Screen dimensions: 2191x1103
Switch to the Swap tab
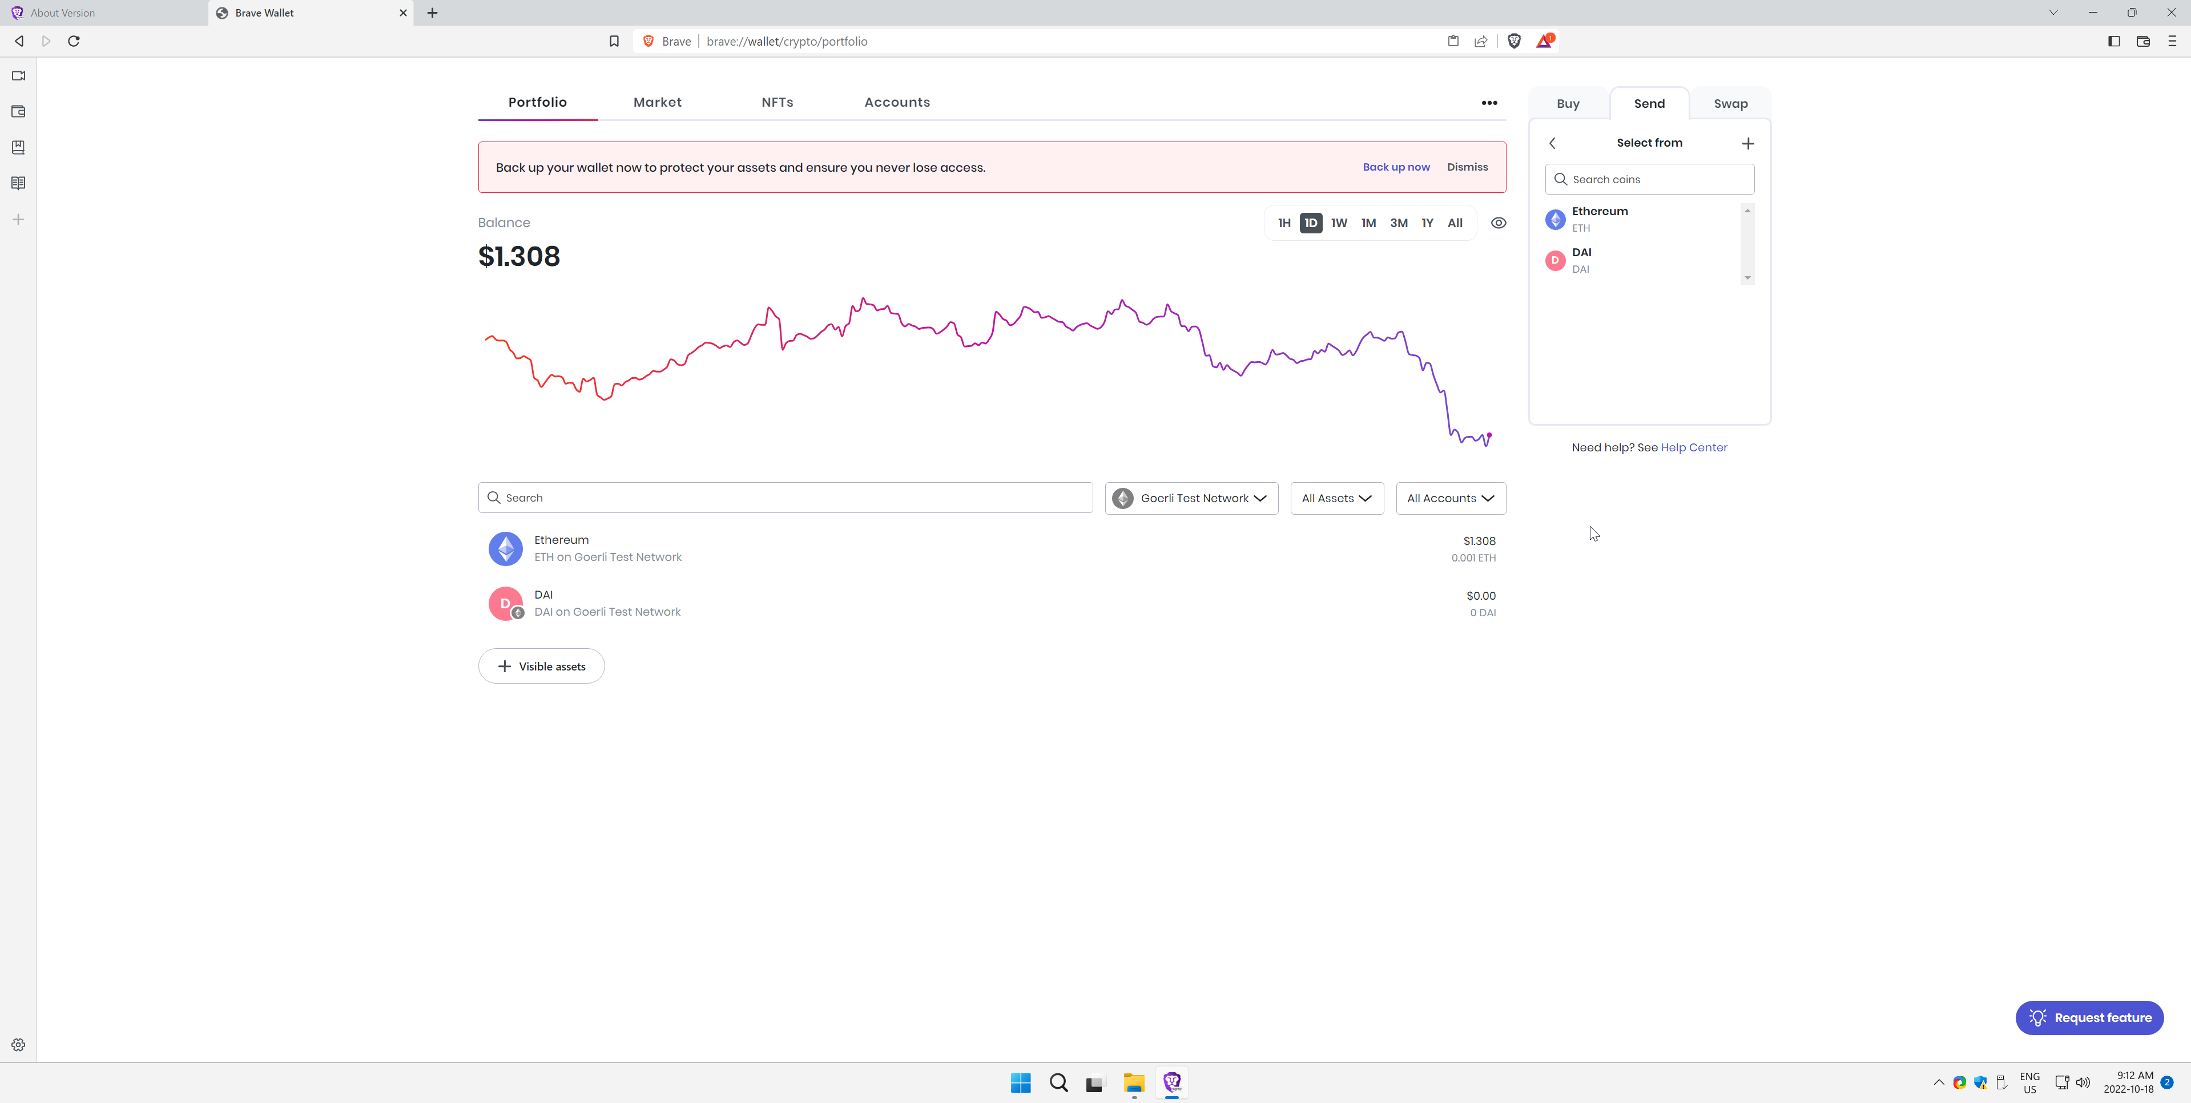(x=1730, y=104)
